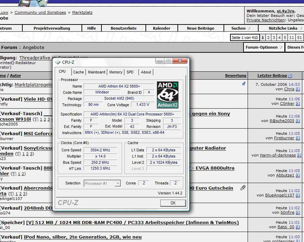
Task: Go to last post by Abbutze1 icon
Action: 297,175
